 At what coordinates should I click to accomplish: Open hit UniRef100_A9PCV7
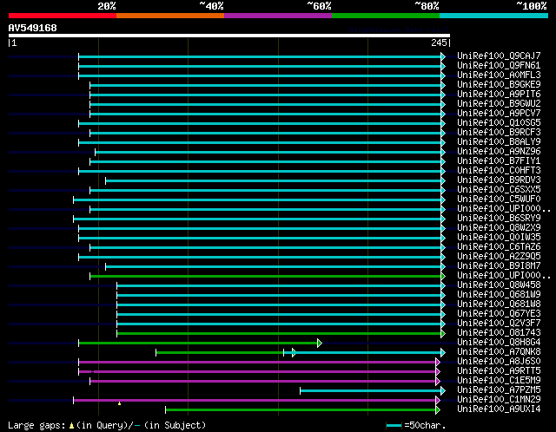(499, 113)
